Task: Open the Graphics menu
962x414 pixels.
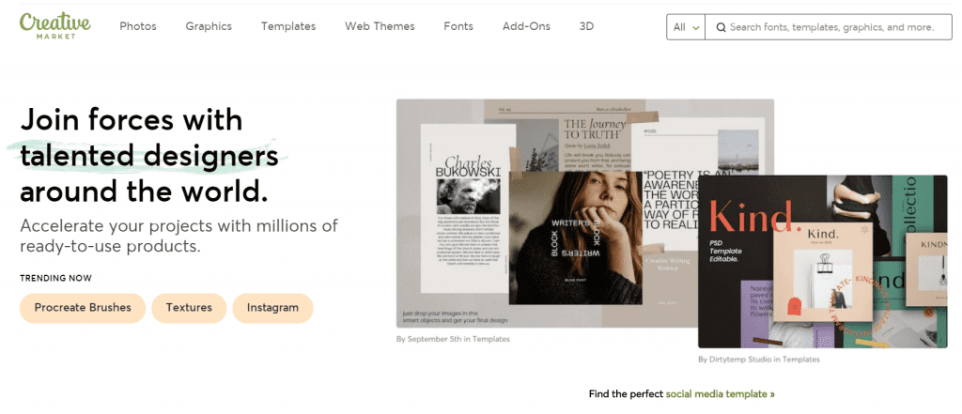Action: 209,26
